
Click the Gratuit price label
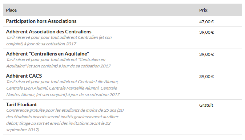click(206, 105)
